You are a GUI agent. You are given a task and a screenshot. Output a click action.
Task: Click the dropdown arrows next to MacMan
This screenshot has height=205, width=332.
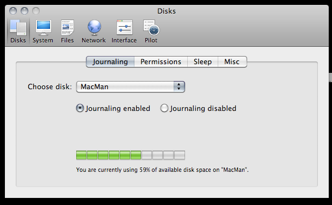[179, 87]
